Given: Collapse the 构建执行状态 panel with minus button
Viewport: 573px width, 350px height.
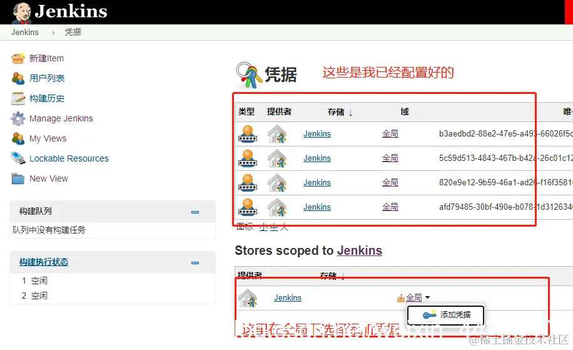Looking at the screenshot, I should point(195,262).
